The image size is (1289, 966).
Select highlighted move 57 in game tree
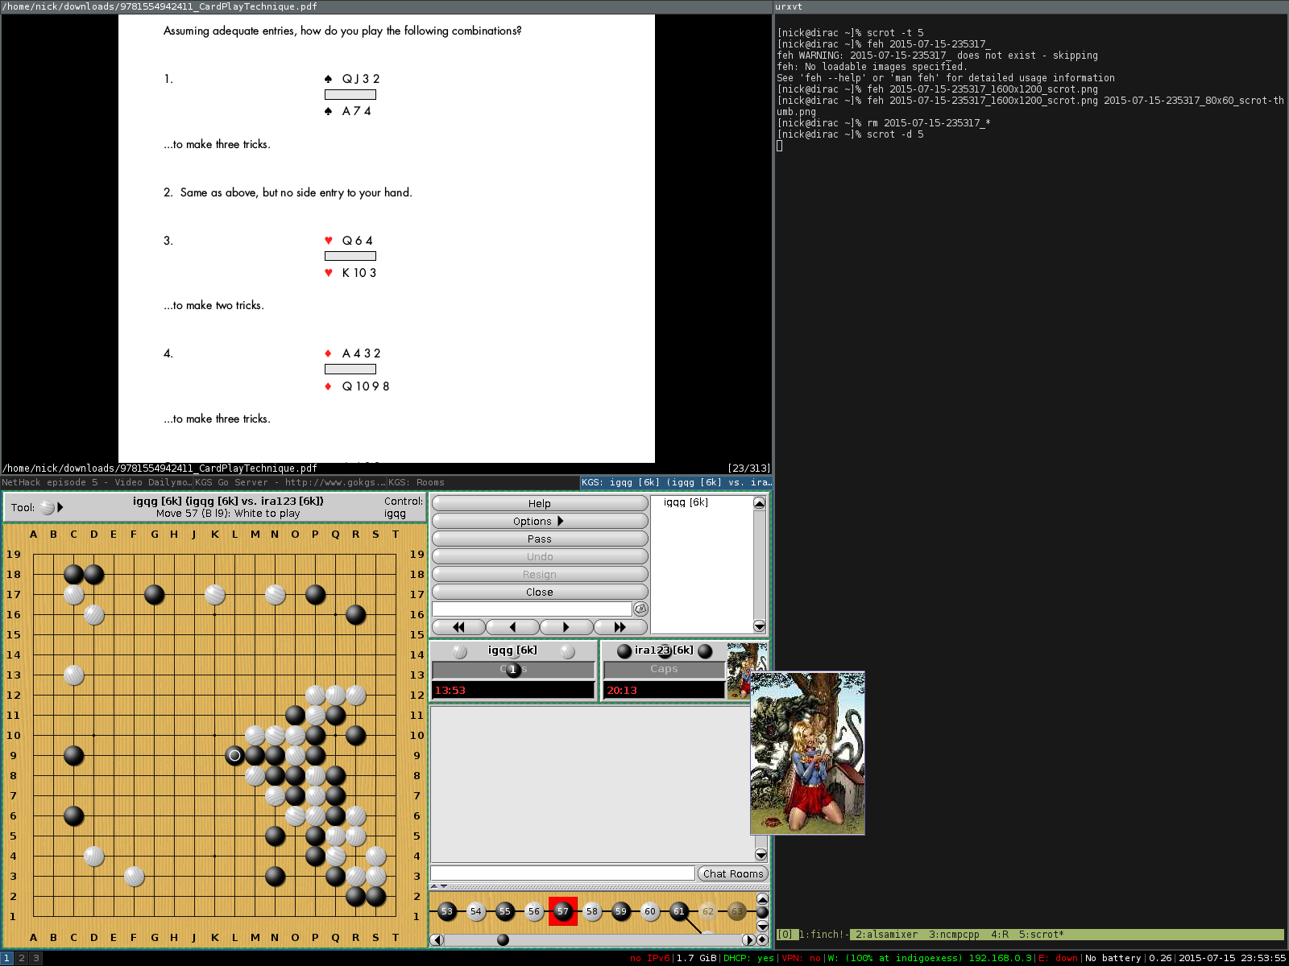[563, 911]
